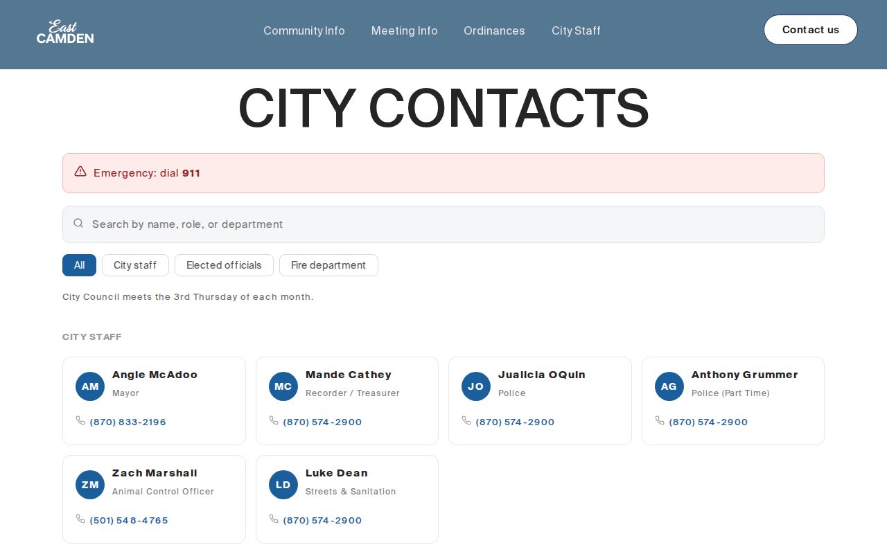Click the Contact us button
887x554 pixels.
point(811,30)
